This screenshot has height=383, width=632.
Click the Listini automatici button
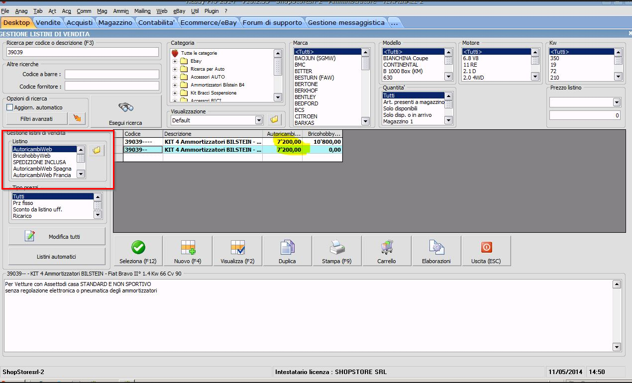click(x=57, y=257)
